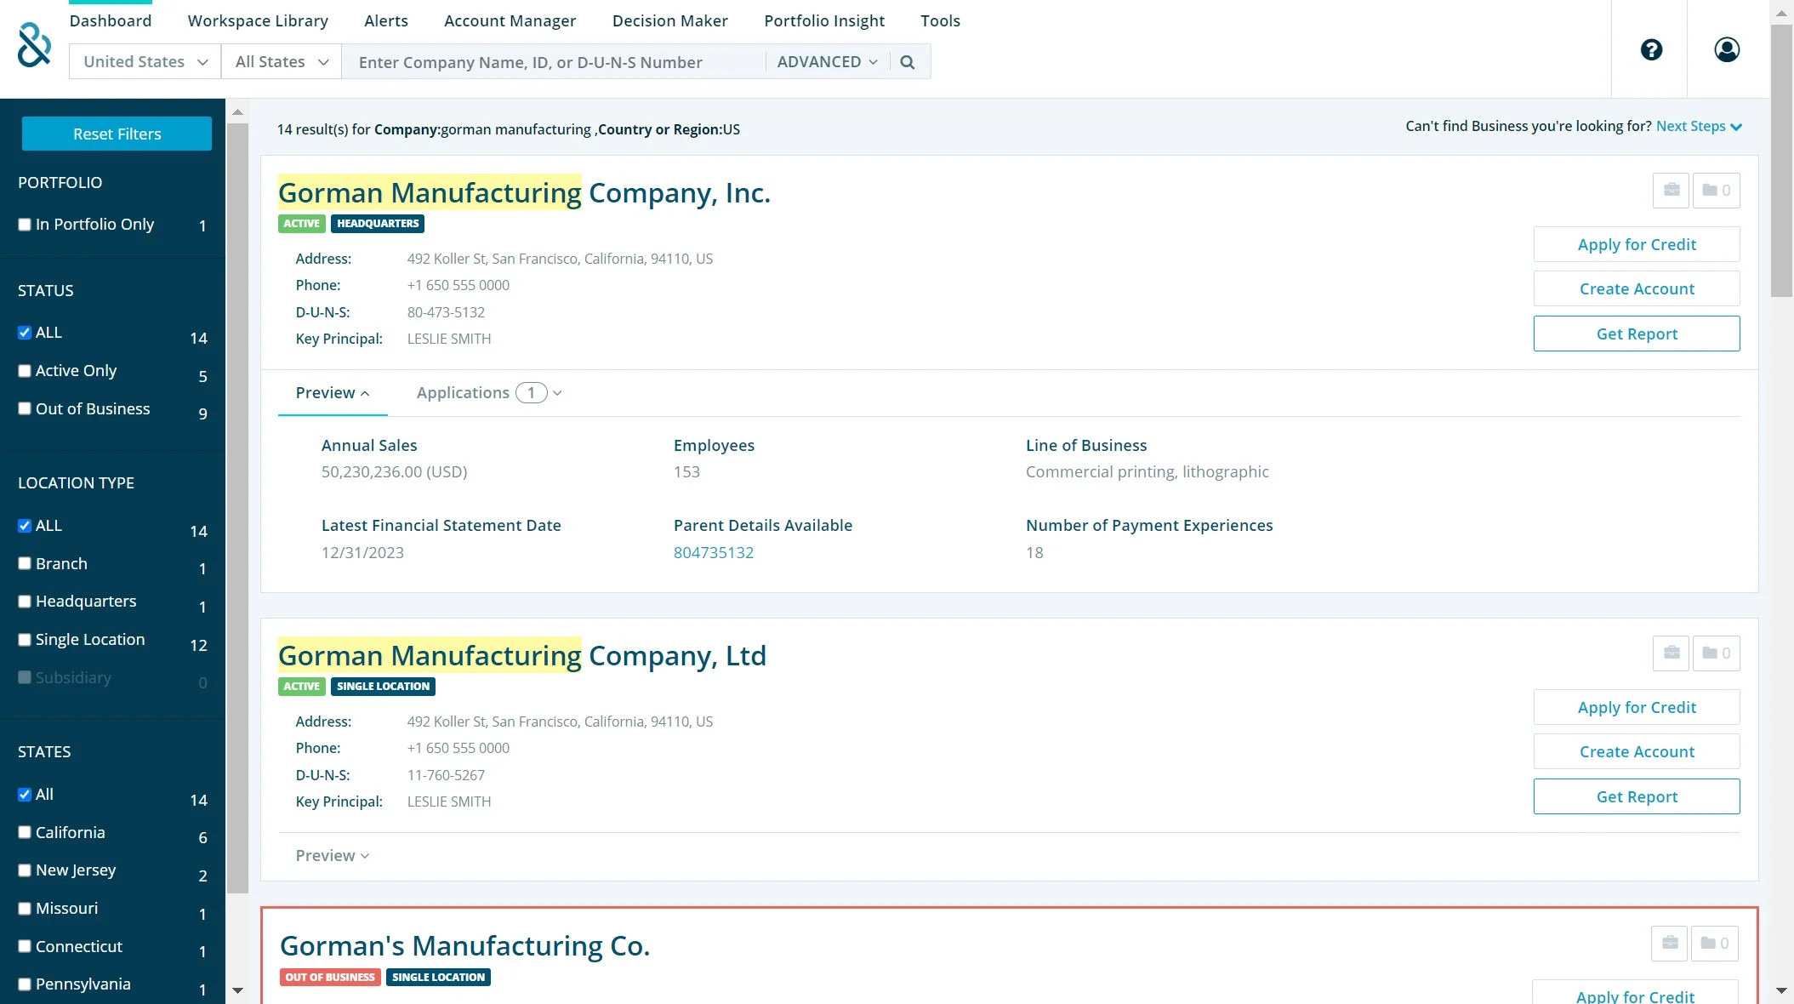Click the sidebar filter scrollbar thumb

coord(237,509)
